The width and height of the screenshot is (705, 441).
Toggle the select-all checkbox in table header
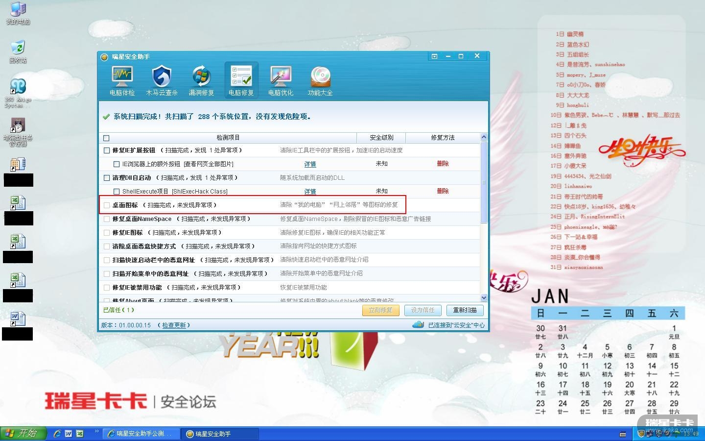point(106,138)
